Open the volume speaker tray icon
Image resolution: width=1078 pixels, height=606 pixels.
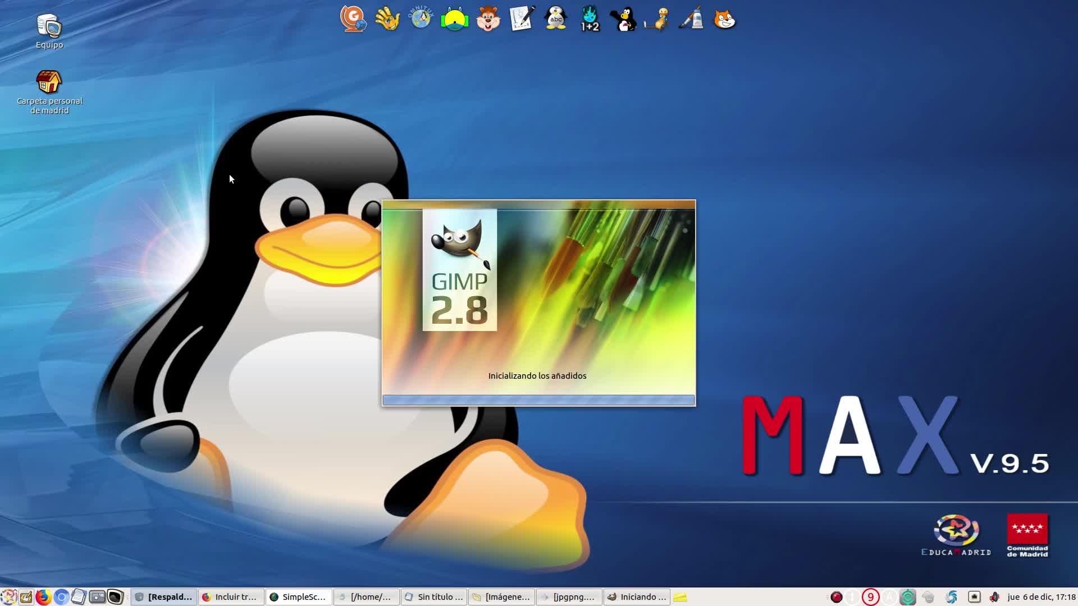994,597
